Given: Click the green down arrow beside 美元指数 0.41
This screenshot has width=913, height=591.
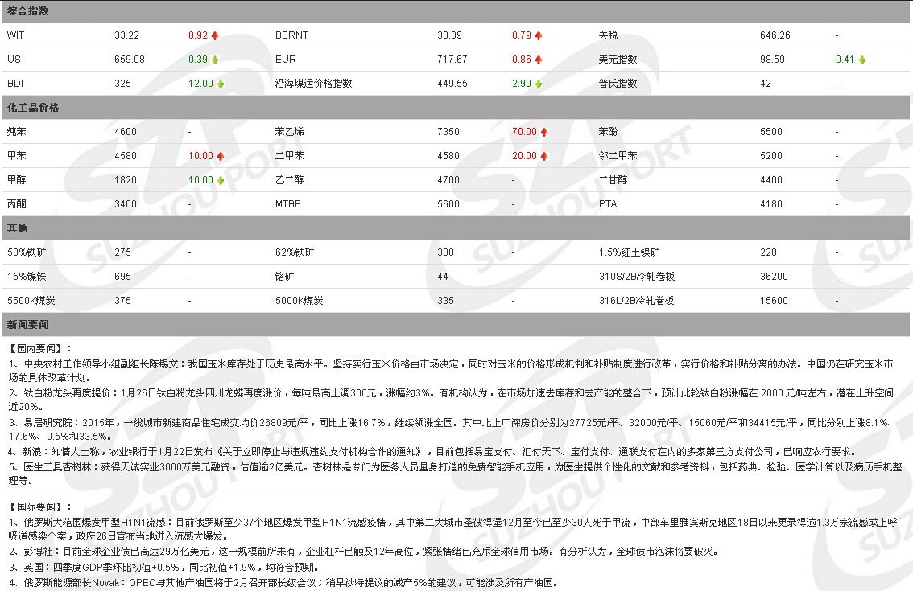Looking at the screenshot, I should (x=861, y=60).
